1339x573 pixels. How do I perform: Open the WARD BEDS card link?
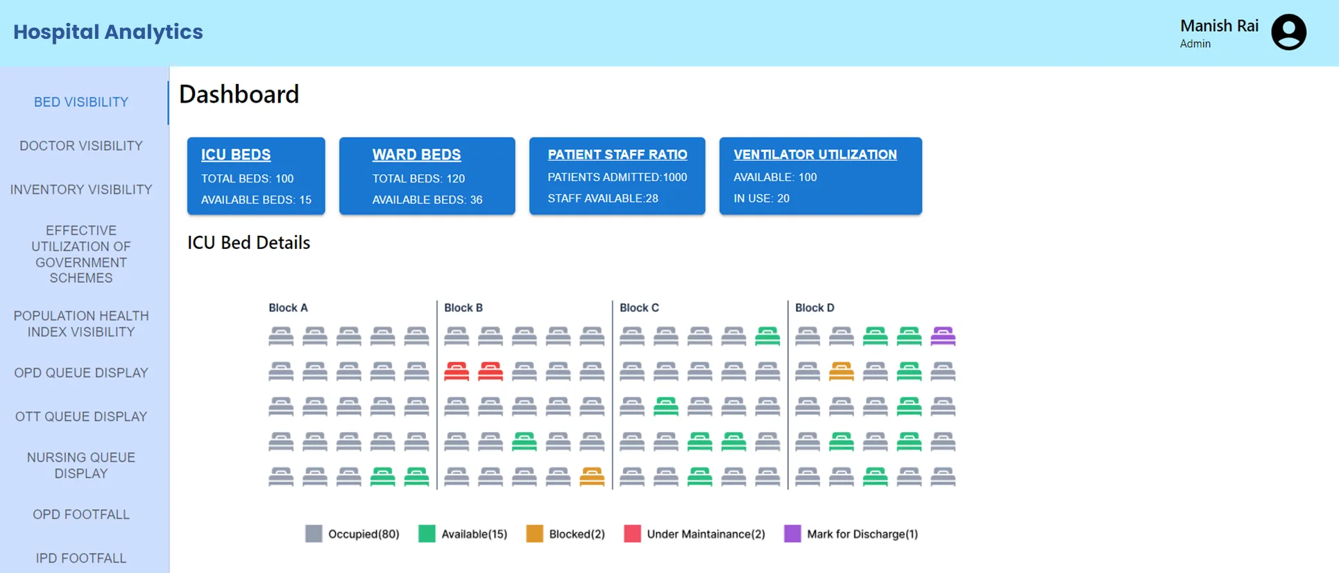point(416,155)
